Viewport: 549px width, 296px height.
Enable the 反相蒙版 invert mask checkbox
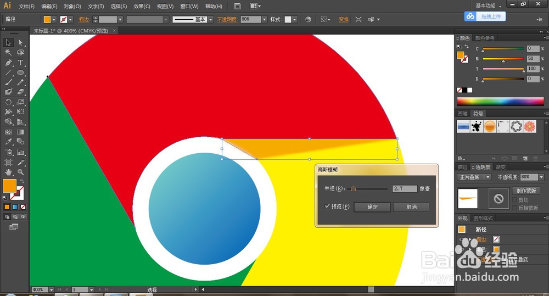click(x=515, y=208)
